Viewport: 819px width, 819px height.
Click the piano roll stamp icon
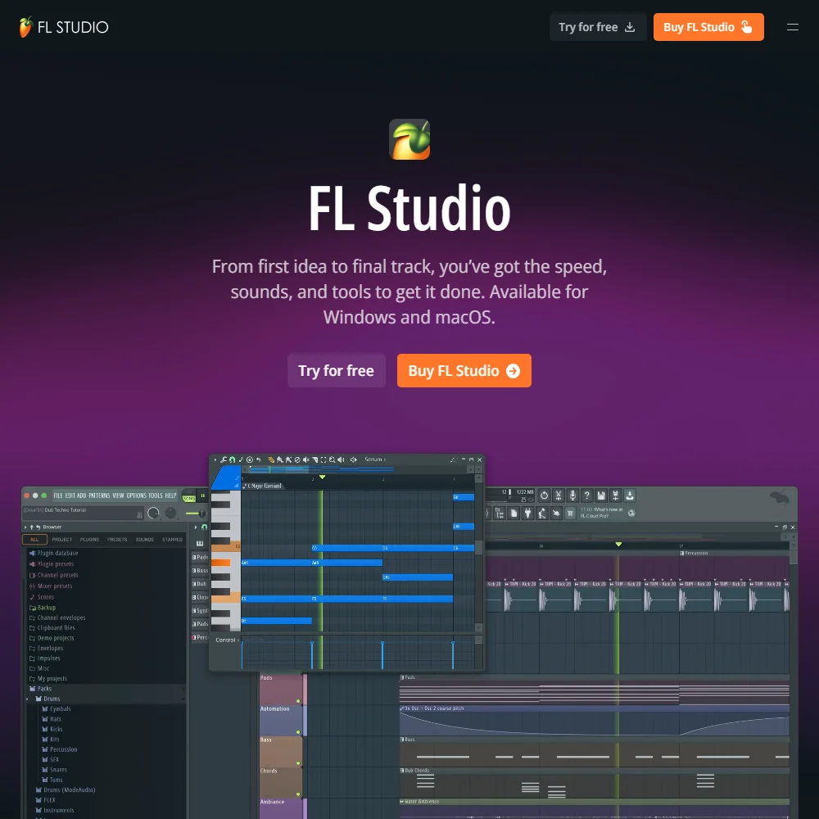click(250, 459)
